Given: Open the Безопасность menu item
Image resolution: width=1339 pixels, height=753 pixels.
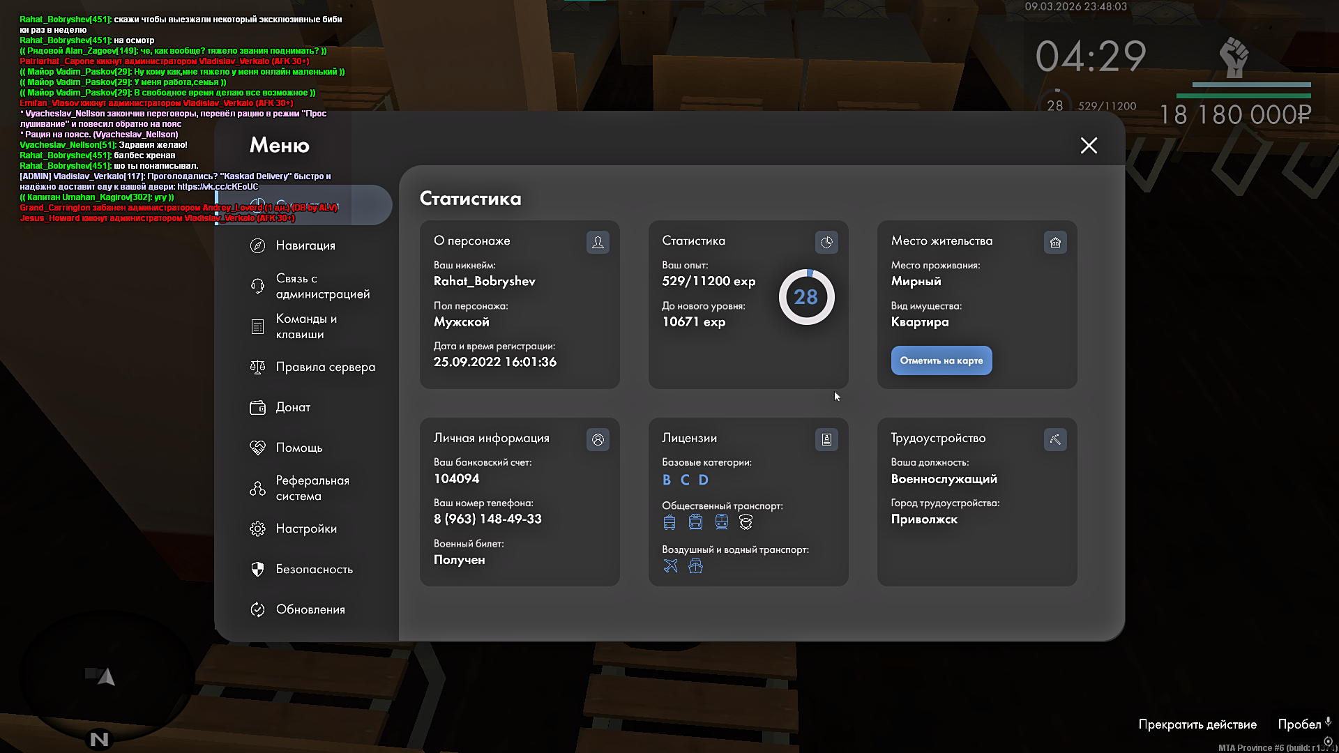Looking at the screenshot, I should (314, 569).
